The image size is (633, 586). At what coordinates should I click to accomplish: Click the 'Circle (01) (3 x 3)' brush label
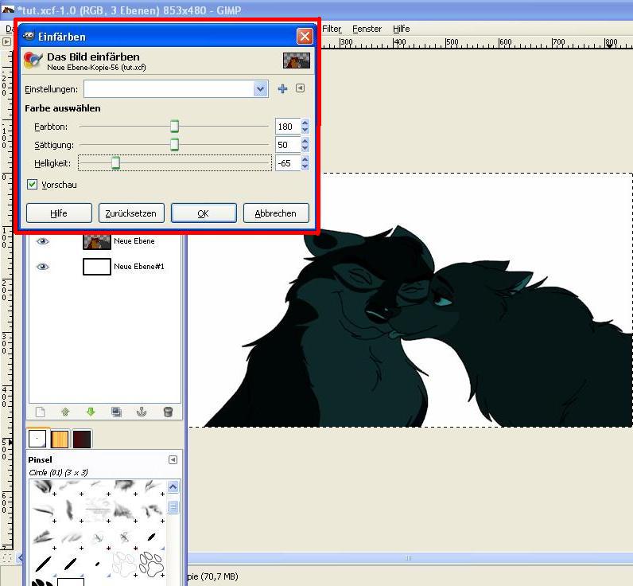coord(58,472)
